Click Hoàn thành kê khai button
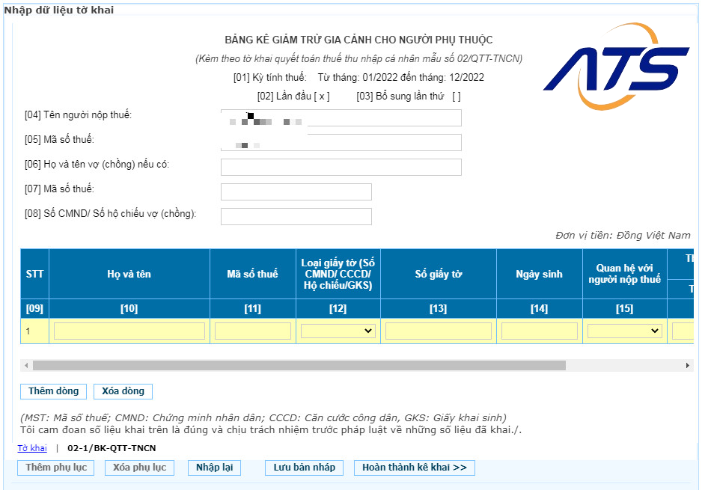This screenshot has height=490, width=711. pyautogui.click(x=414, y=468)
